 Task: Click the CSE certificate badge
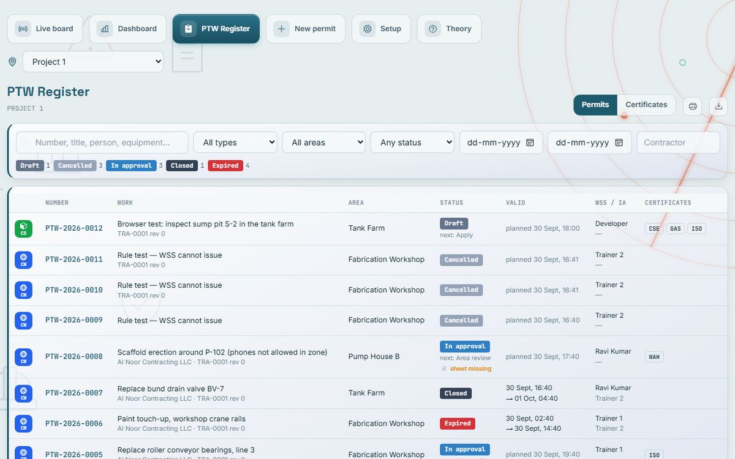(654, 229)
